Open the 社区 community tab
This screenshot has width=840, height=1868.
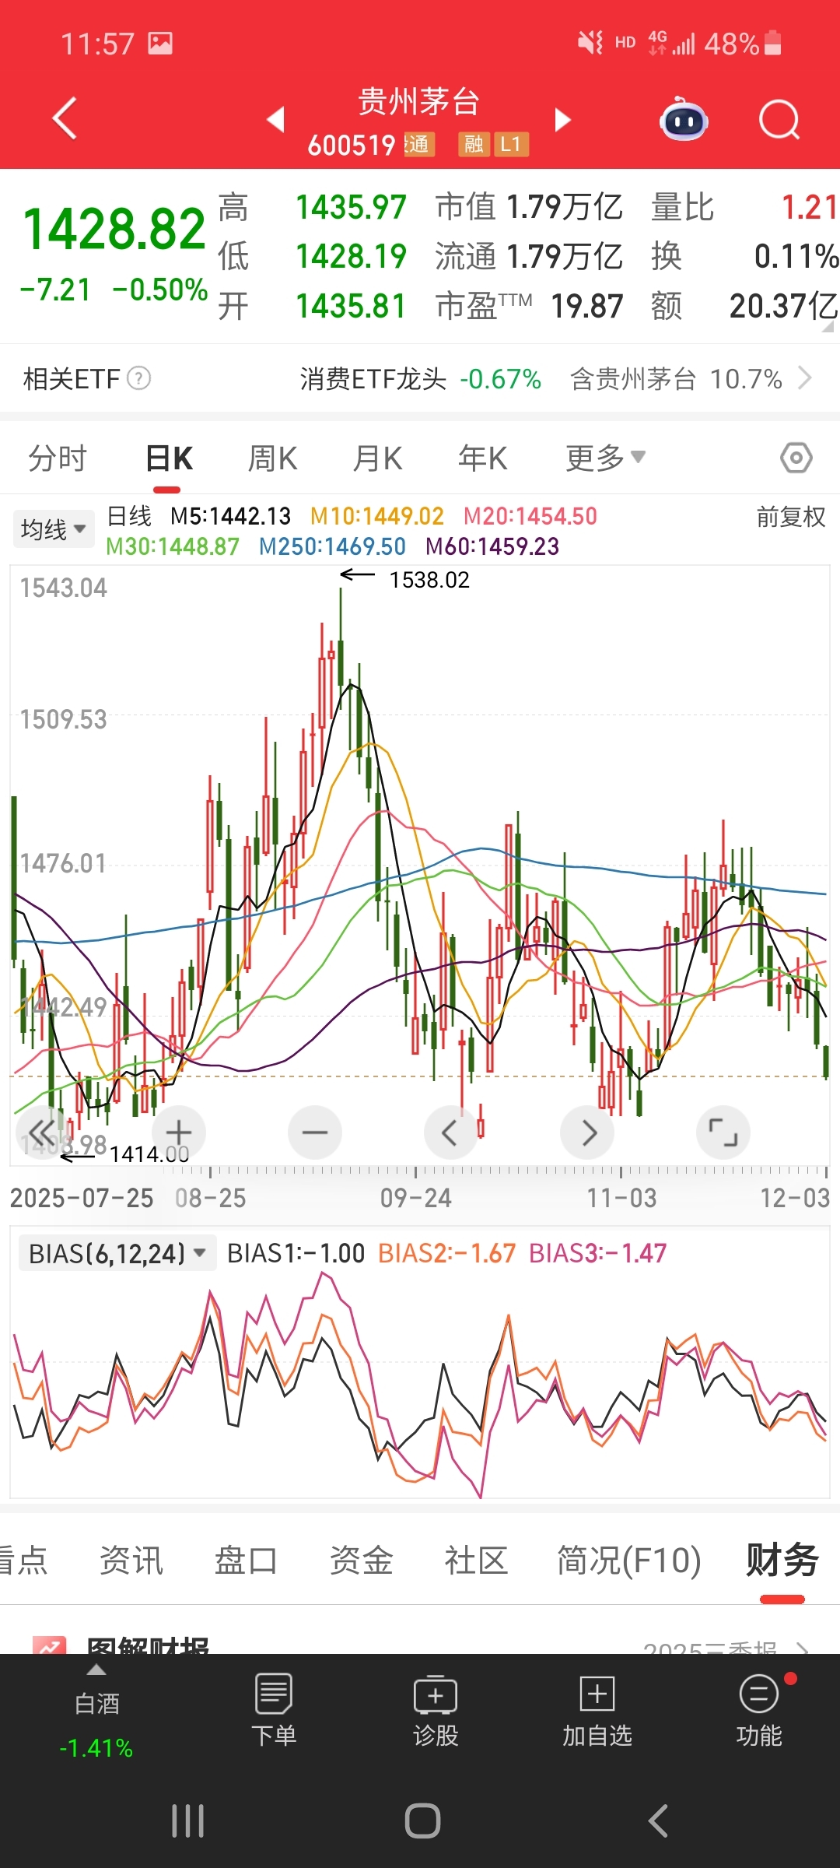476,1560
